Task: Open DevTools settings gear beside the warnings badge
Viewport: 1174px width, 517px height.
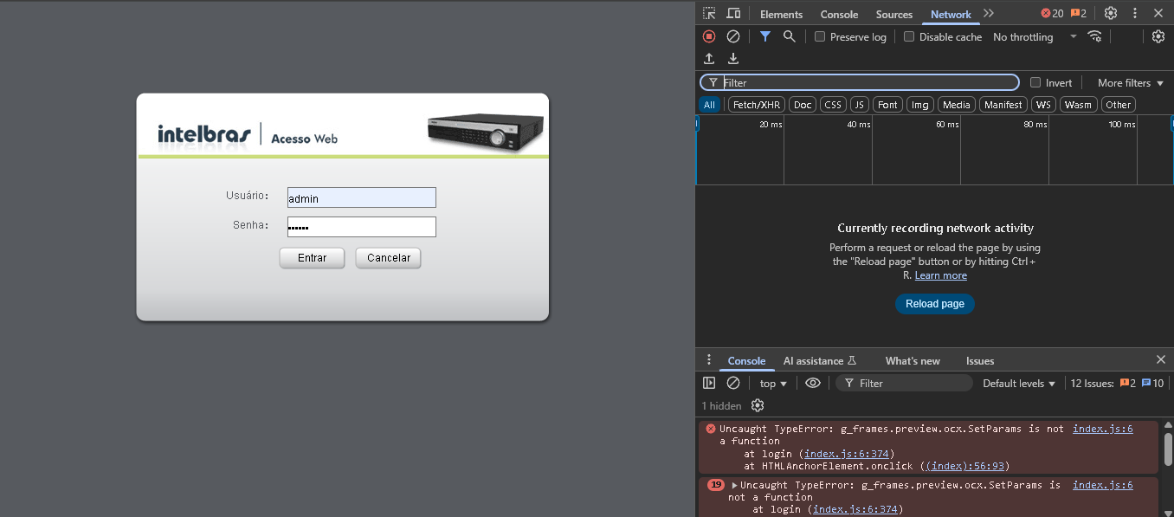Action: [x=1111, y=14]
